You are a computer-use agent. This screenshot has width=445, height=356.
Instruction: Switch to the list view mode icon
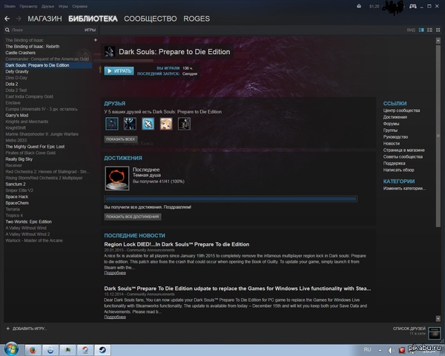point(429,30)
